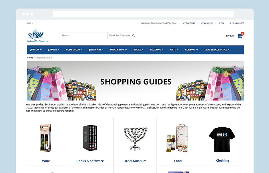Screen dimensions: 269x173
Task: Open the Mossad black t-shirt image
Action: pyautogui.click(x=222, y=139)
